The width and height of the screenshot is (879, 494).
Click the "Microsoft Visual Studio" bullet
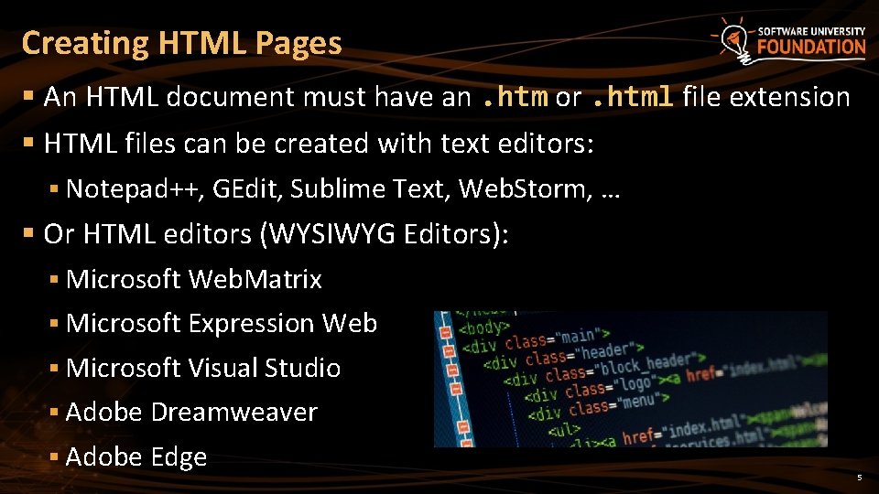[203, 368]
